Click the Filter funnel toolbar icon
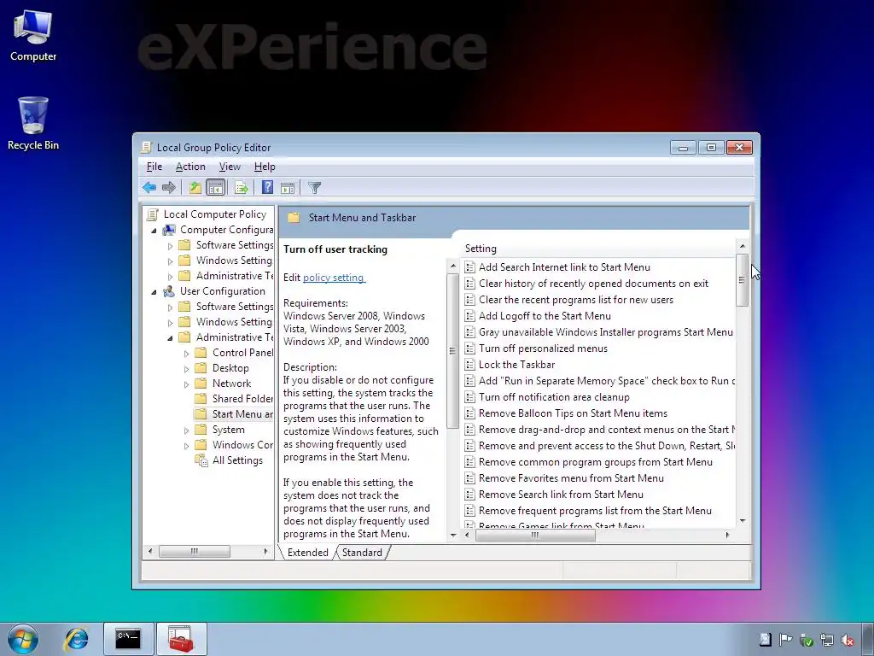This screenshot has width=874, height=656. point(314,187)
